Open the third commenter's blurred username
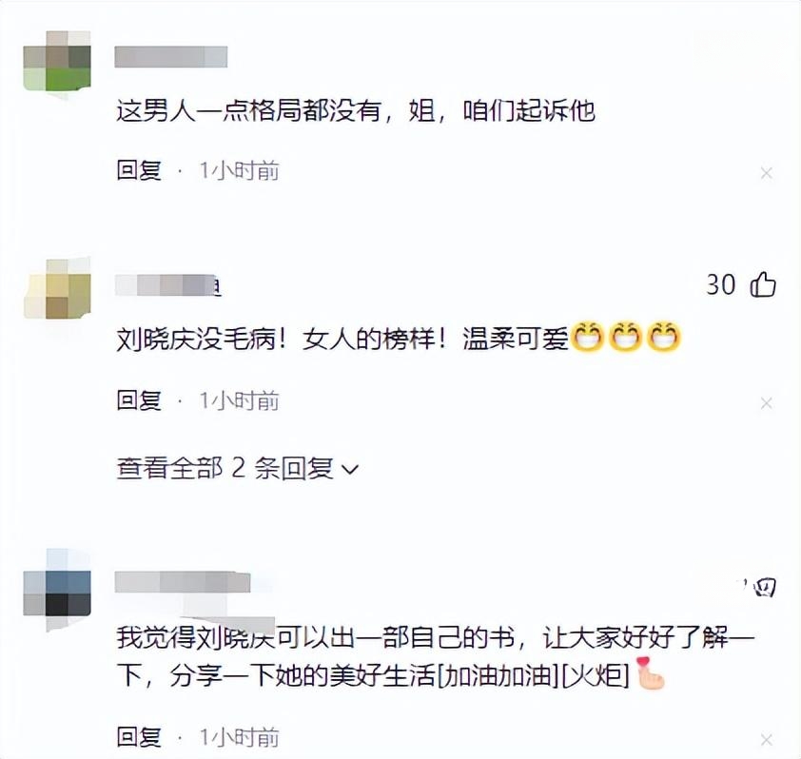Viewport: 801px width, 759px height. click(x=183, y=582)
